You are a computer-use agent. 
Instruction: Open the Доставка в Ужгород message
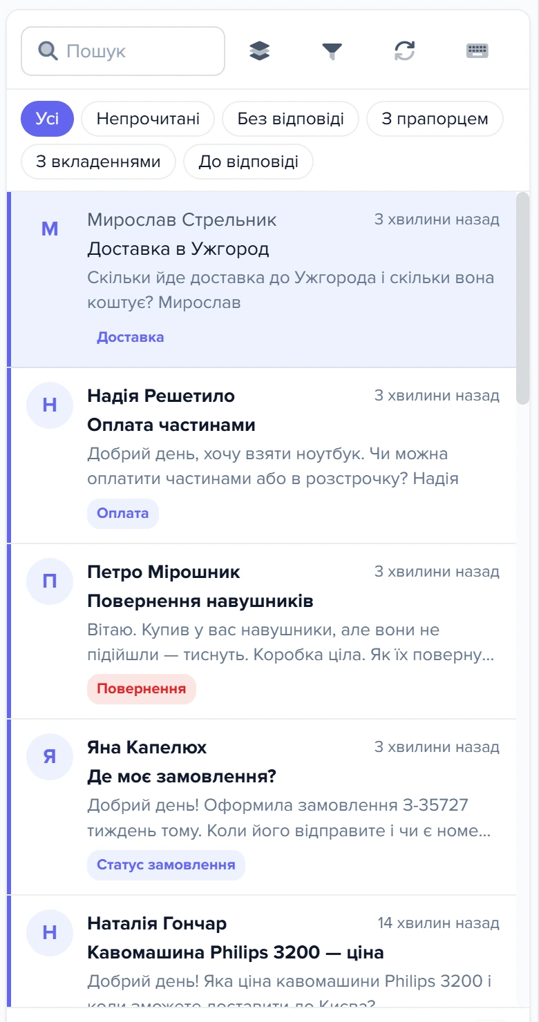click(x=262, y=279)
